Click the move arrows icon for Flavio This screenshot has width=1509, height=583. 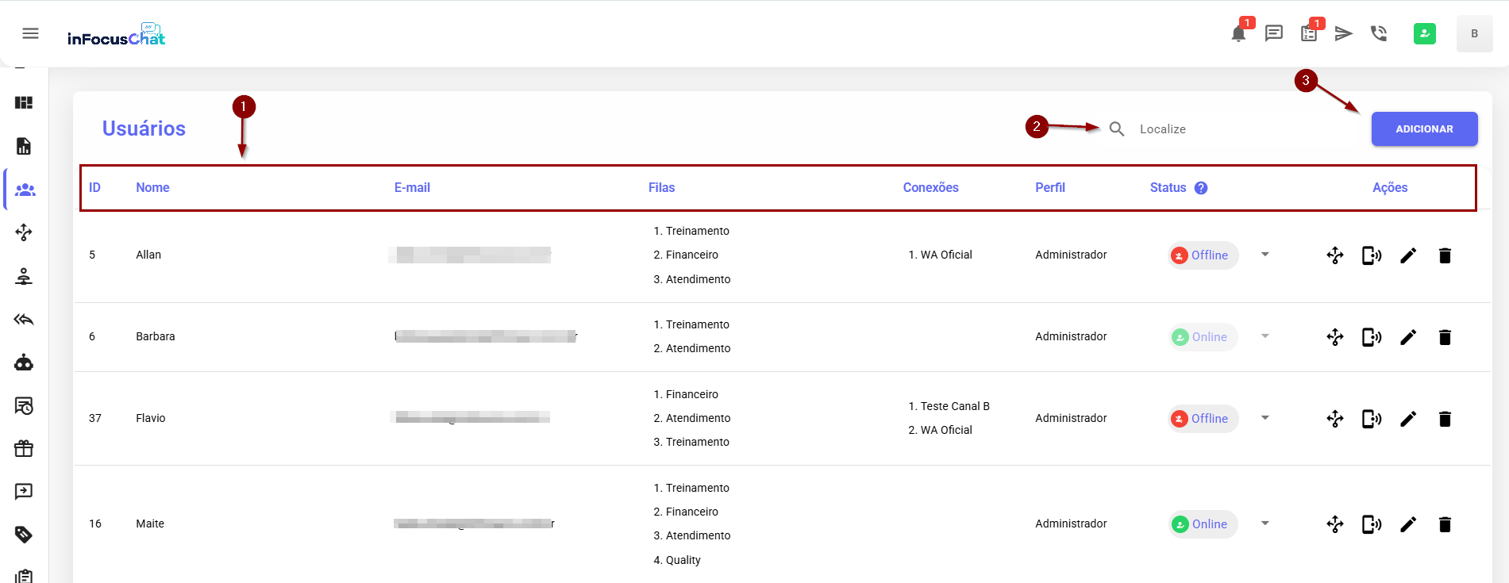1335,419
